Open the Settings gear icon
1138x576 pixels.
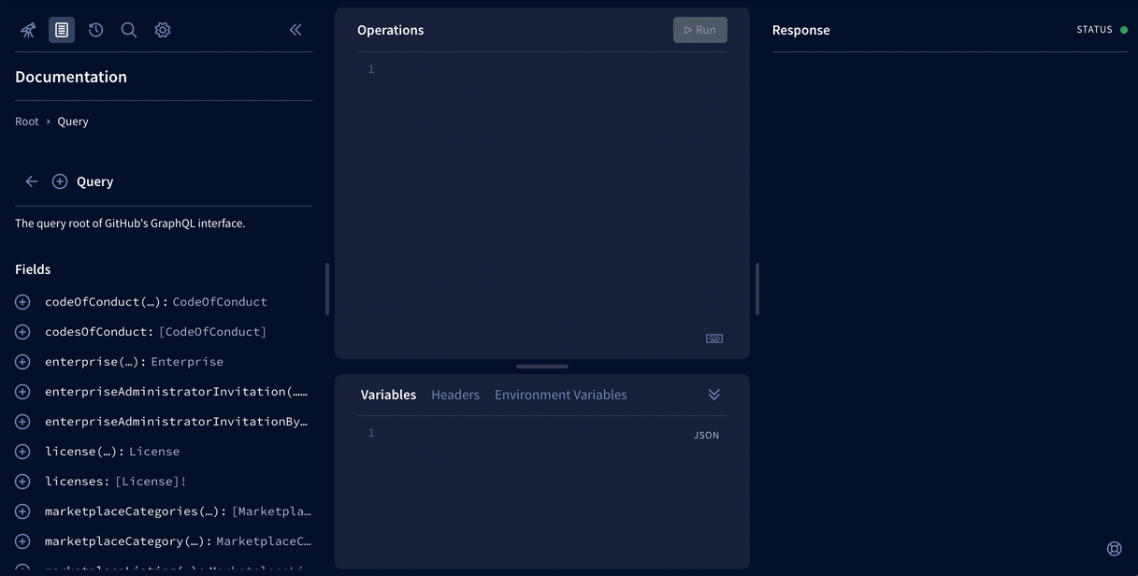pyautogui.click(x=163, y=30)
